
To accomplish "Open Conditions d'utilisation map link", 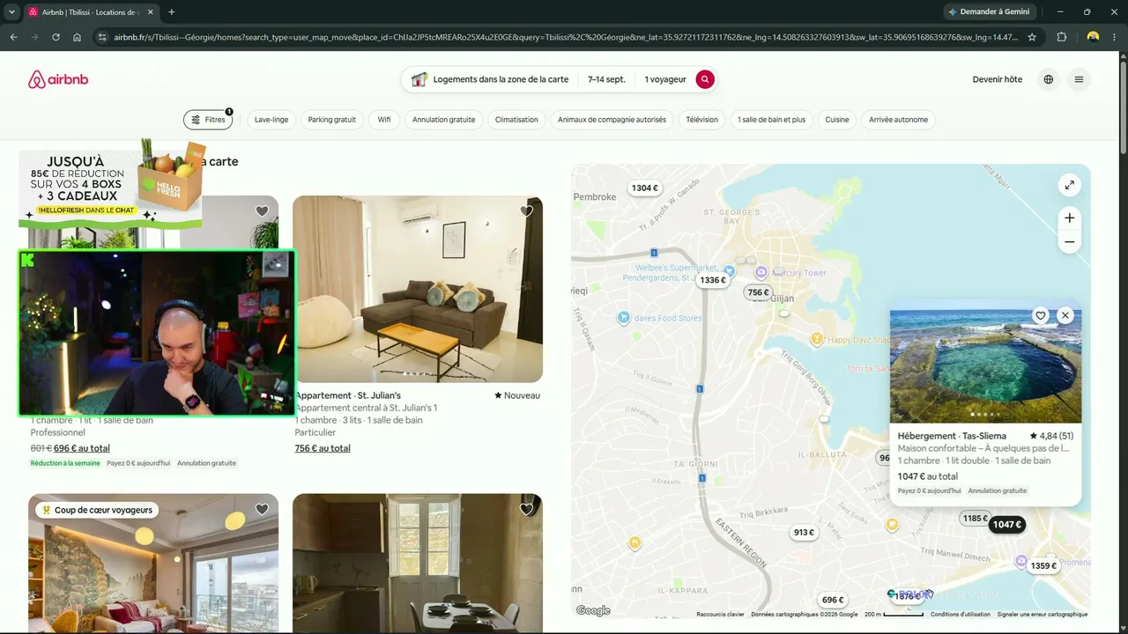I will click(x=961, y=615).
